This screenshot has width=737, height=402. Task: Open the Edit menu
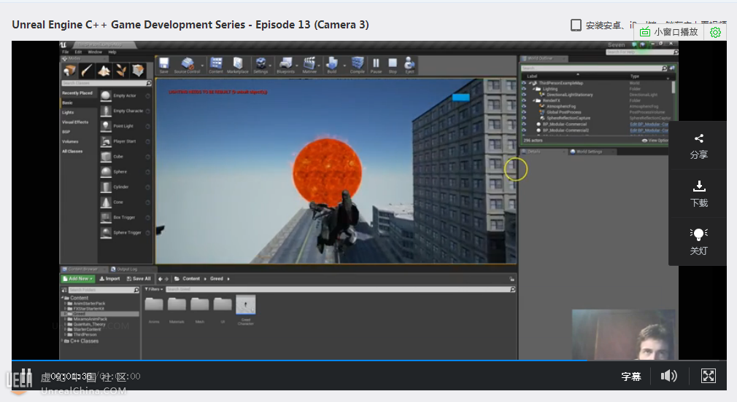79,52
